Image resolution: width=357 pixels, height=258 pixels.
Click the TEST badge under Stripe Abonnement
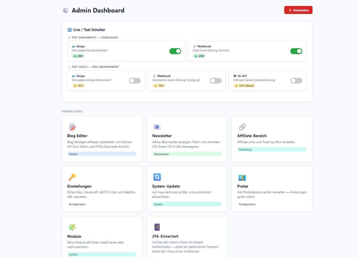point(78,86)
